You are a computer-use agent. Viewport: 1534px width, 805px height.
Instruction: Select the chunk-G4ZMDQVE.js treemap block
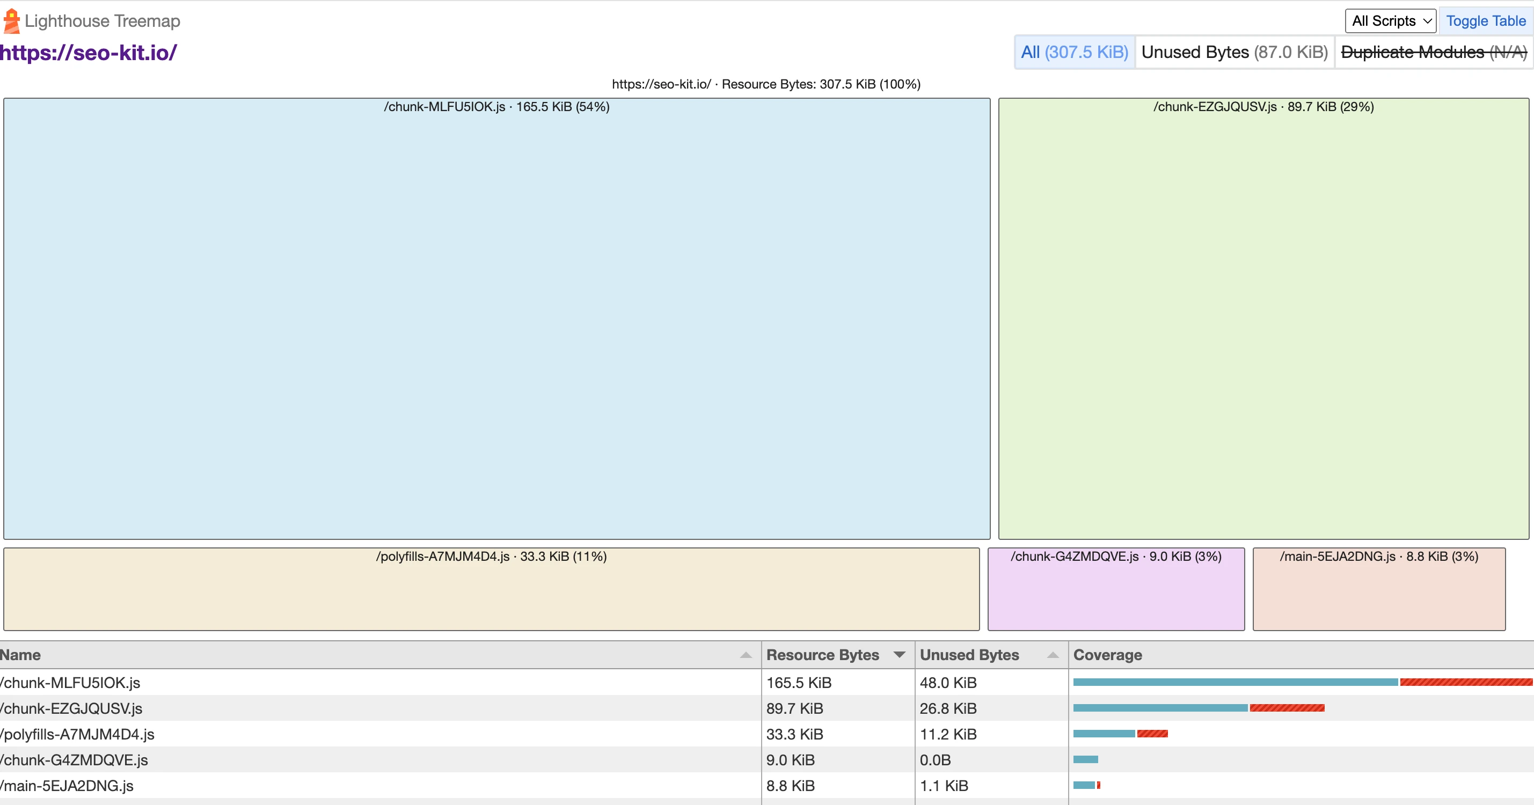click(1116, 589)
